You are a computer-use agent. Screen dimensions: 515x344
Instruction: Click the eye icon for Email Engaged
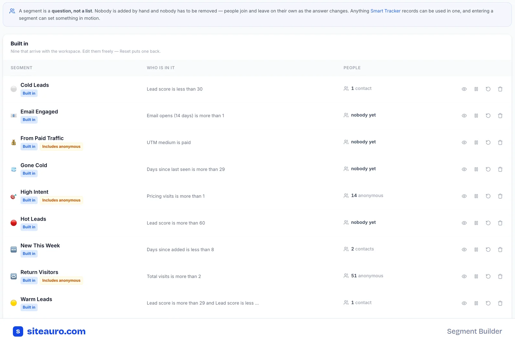pyautogui.click(x=464, y=116)
